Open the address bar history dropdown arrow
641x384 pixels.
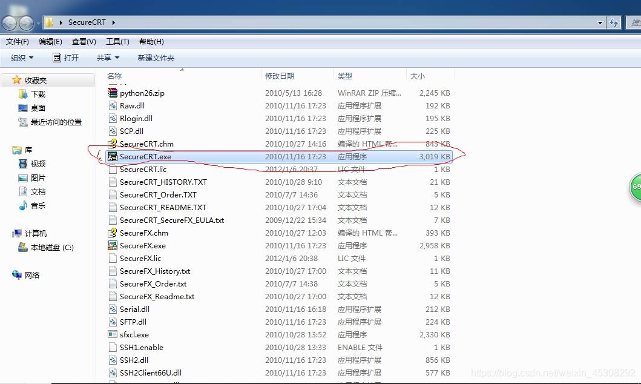coord(600,23)
